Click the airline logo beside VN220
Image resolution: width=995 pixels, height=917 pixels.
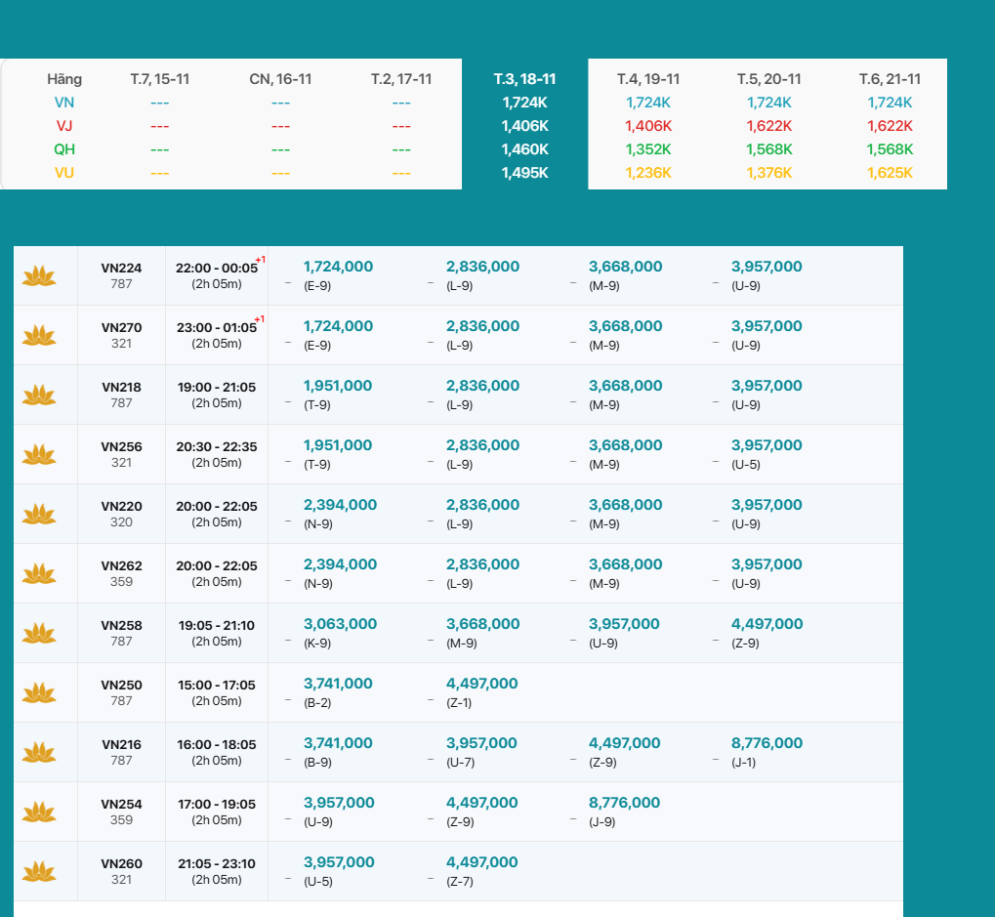pos(39,515)
